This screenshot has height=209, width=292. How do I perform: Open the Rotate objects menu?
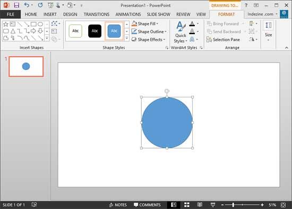pyautogui.click(x=253, y=39)
